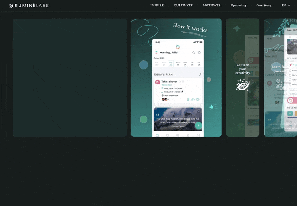Click the round app logo atop phone screen
This screenshot has height=206, width=297.
tap(178, 47)
